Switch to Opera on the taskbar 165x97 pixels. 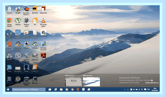point(78,90)
